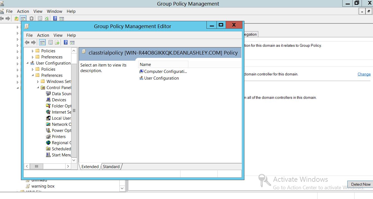Toggle the console tree icon in Editor toolbar
Viewport: 373px width, 199px height.
click(x=42, y=43)
